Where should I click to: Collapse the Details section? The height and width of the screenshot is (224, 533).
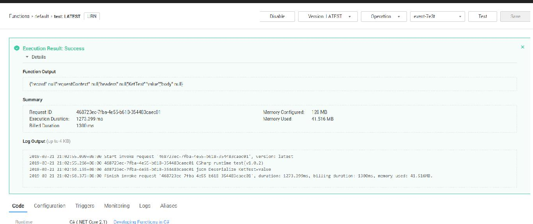[36, 57]
